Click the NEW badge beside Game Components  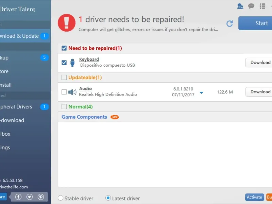pos(115,117)
